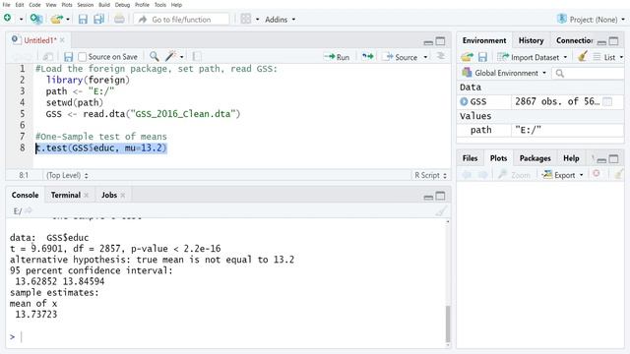Close the Jobs tab

122,195
